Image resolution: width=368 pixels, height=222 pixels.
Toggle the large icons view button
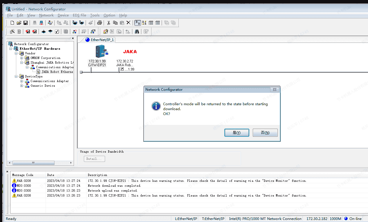(138, 23)
